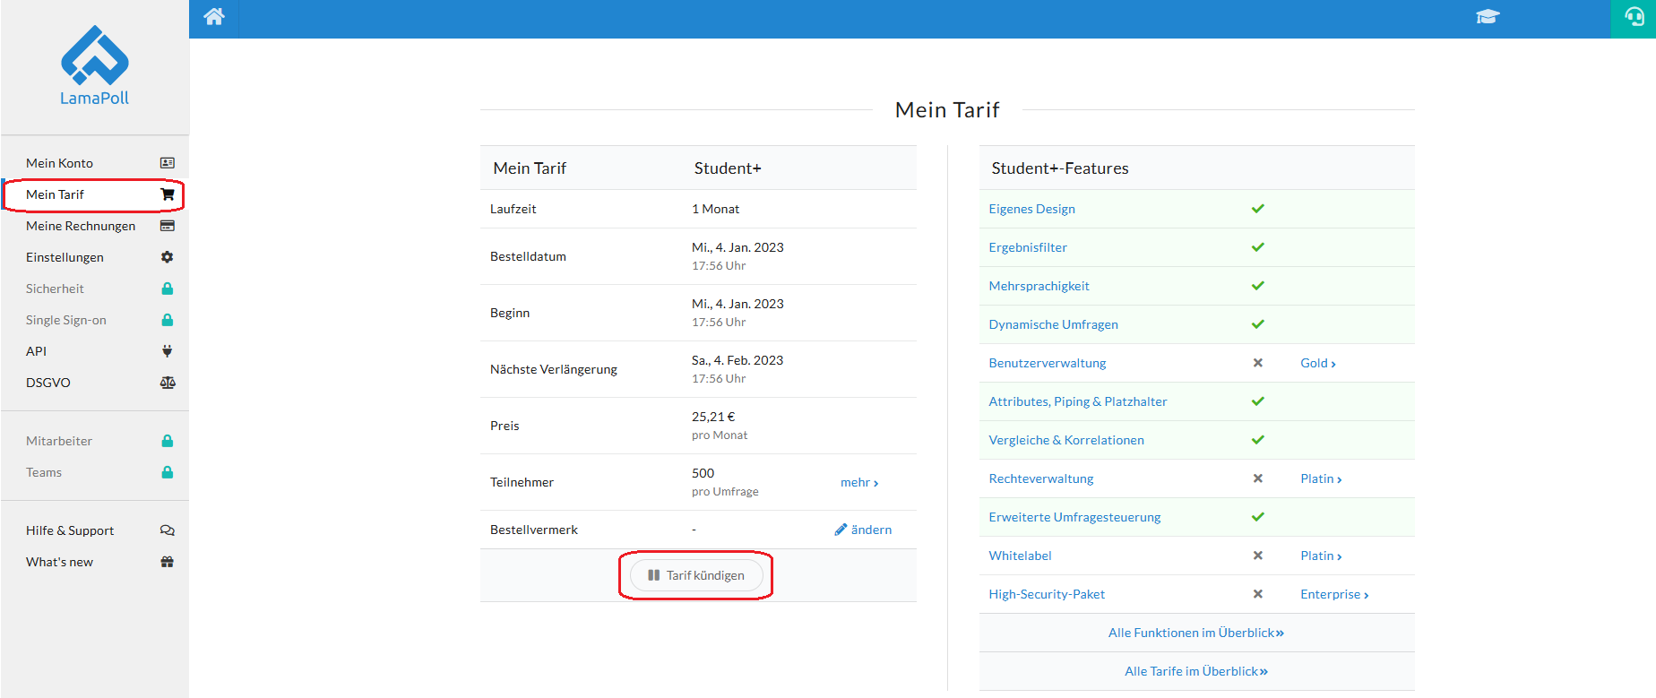This screenshot has height=698, width=1656.
Task: Click the Sa., 4. Feb. 2023 renewal date
Action: coord(737,360)
